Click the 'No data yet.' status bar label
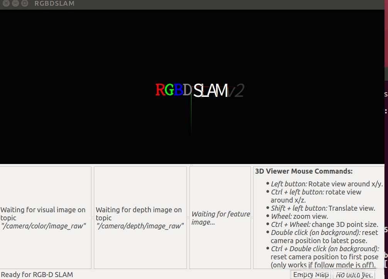Image resolution: width=388 pixels, height=279 pixels. tap(354, 274)
